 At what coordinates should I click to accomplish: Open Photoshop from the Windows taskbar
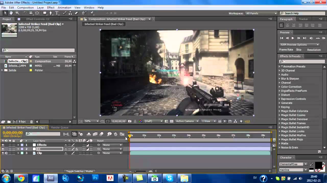point(95,178)
